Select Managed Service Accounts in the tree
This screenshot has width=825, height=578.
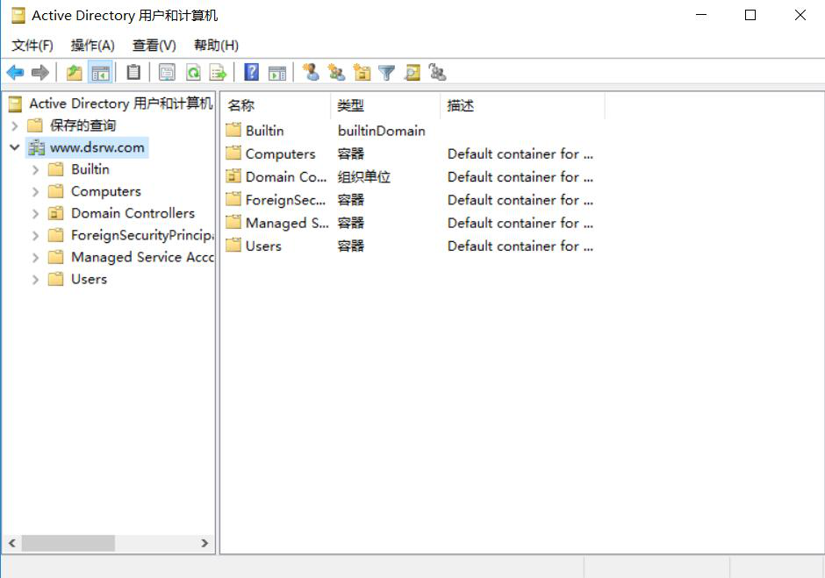point(142,257)
